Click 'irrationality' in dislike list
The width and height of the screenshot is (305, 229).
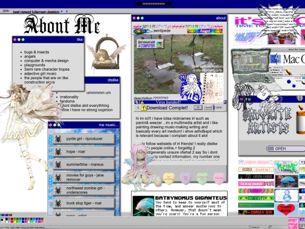tap(69, 97)
